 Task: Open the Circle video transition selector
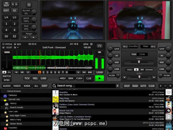tap(142, 54)
